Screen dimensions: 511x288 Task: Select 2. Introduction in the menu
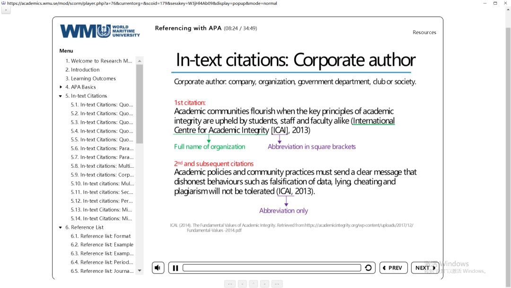82,70
